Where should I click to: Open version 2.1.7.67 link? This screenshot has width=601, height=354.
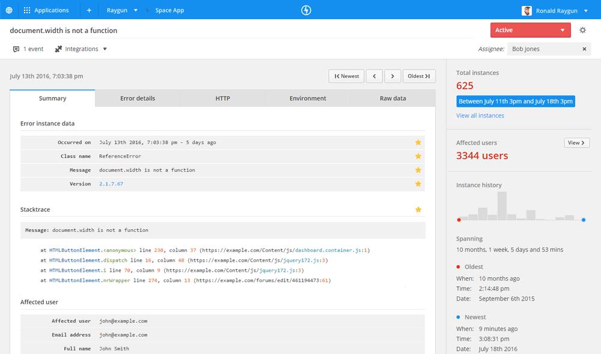(x=111, y=184)
